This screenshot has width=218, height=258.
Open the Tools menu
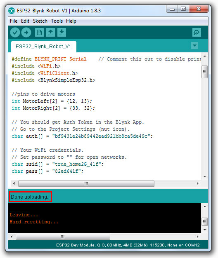pyautogui.click(x=57, y=21)
